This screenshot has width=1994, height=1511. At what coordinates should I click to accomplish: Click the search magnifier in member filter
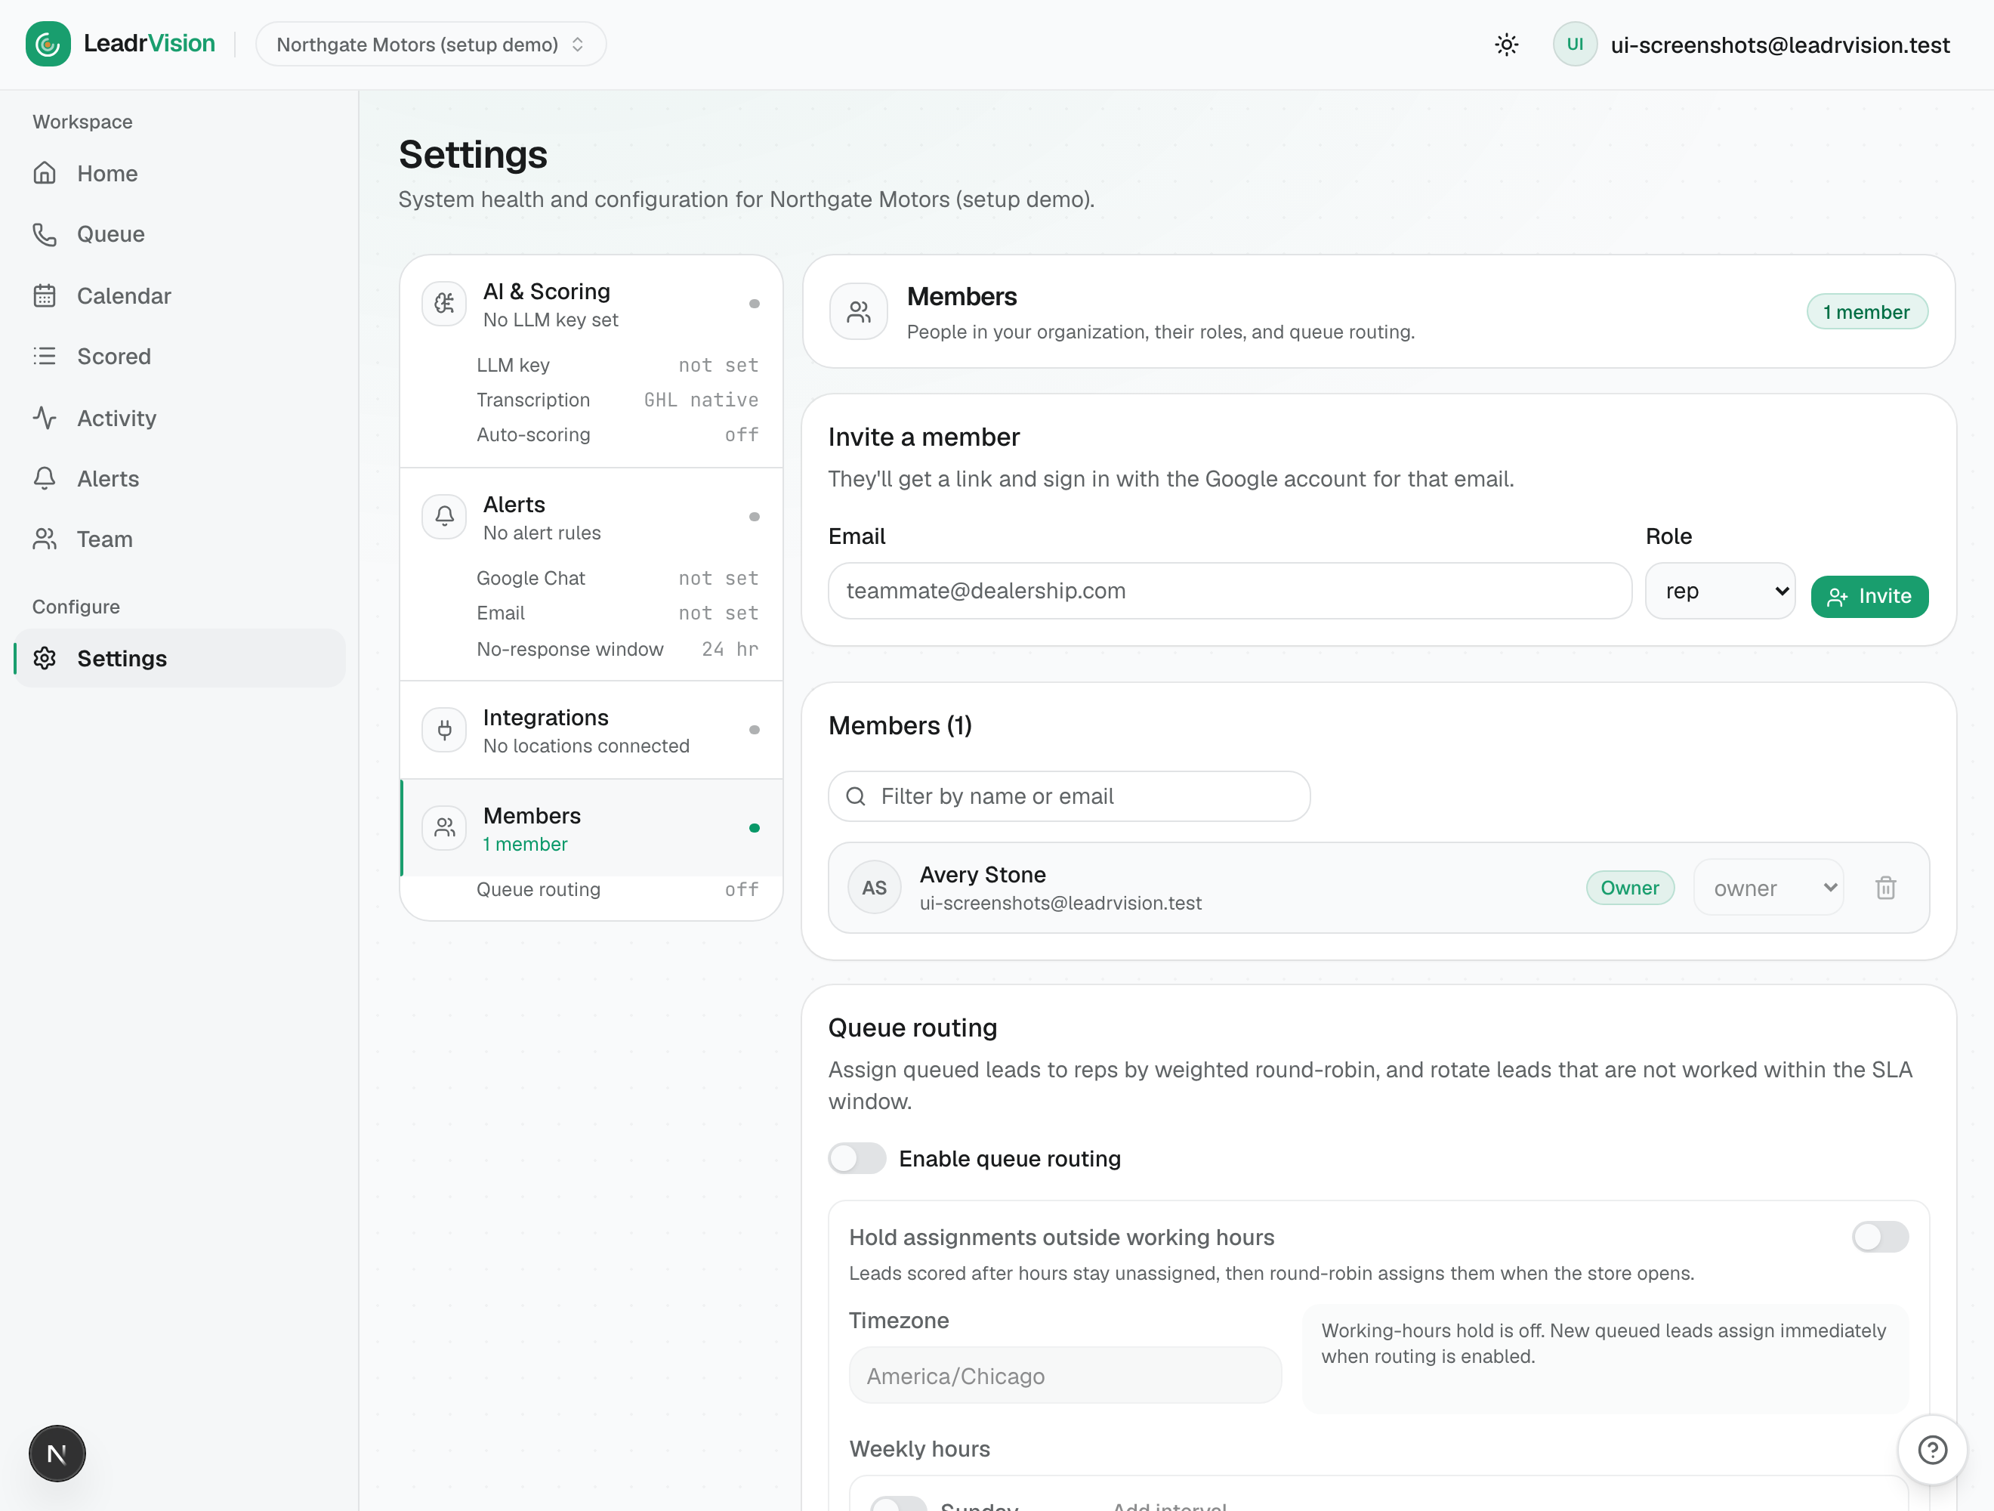coord(856,796)
